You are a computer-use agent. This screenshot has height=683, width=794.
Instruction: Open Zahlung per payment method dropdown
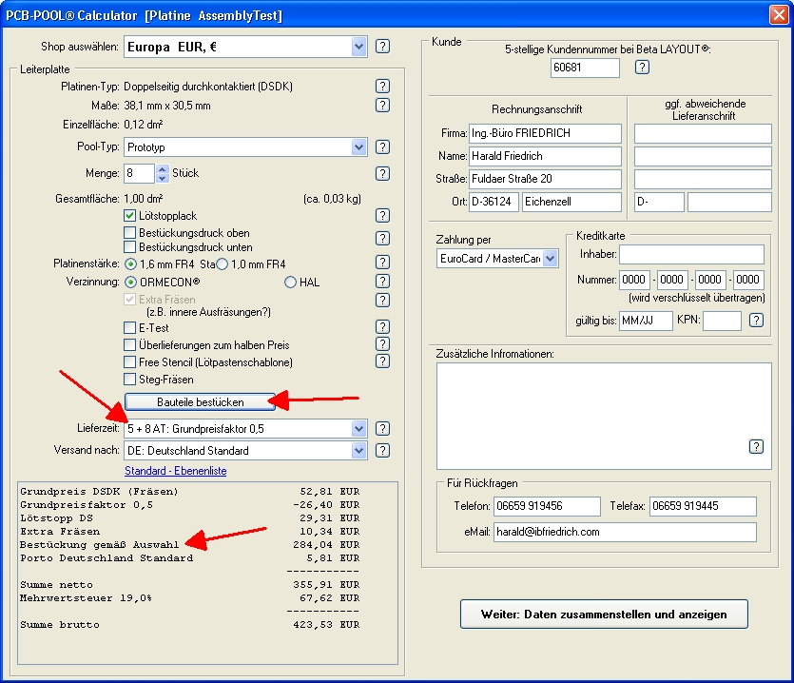550,258
